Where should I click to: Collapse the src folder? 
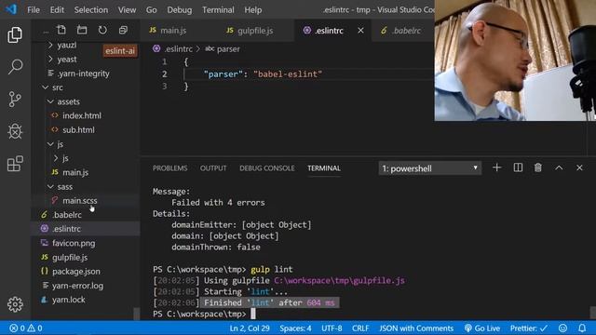58,87
